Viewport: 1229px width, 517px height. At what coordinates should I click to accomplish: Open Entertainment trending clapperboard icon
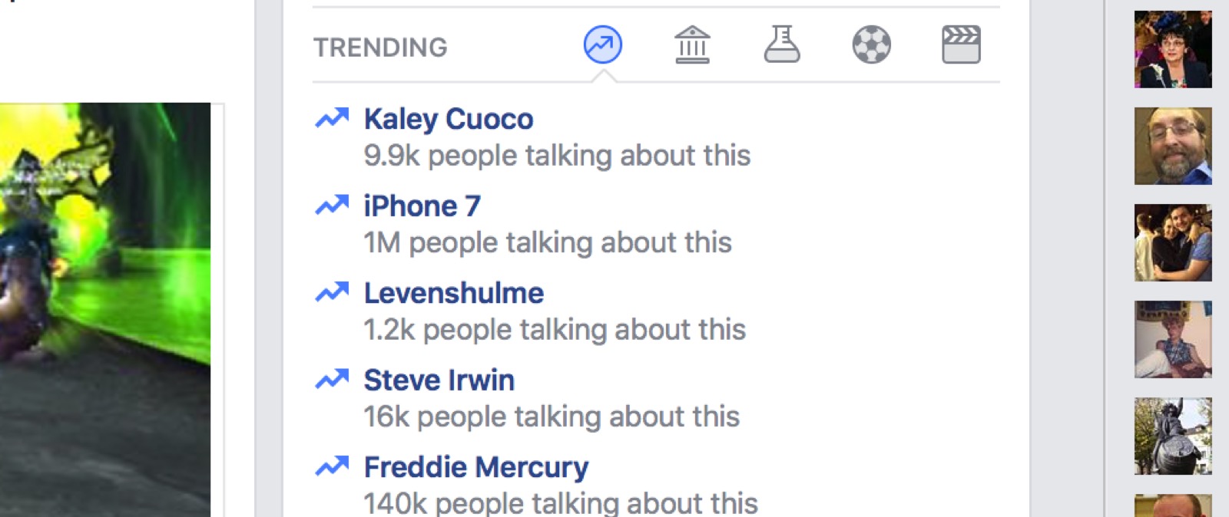tap(961, 44)
